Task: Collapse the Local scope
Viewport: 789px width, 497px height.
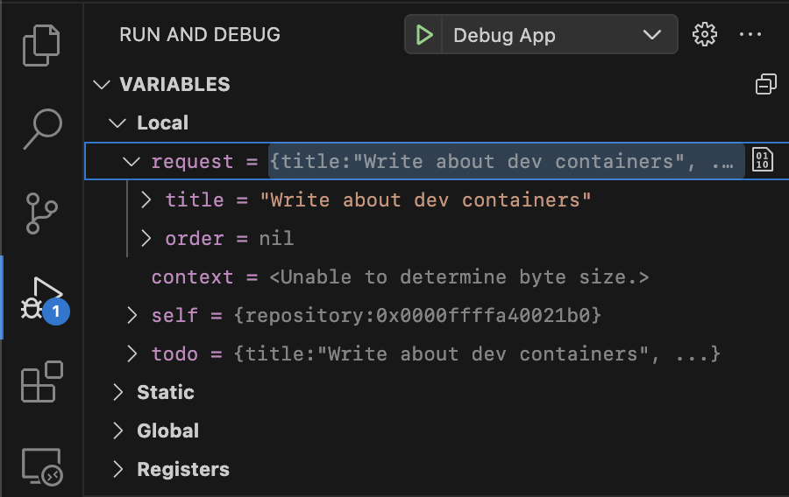Action: pos(117,122)
